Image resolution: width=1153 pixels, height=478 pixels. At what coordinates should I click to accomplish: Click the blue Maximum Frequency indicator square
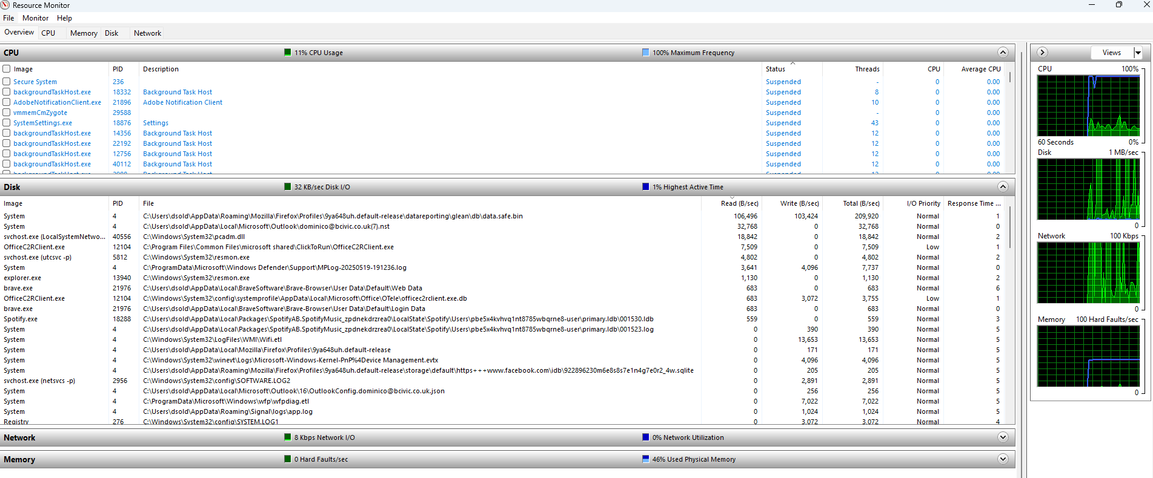pyautogui.click(x=645, y=53)
